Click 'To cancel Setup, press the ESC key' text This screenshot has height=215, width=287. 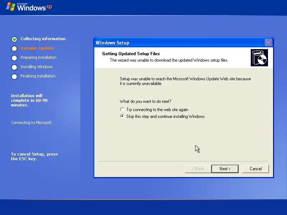(34, 156)
